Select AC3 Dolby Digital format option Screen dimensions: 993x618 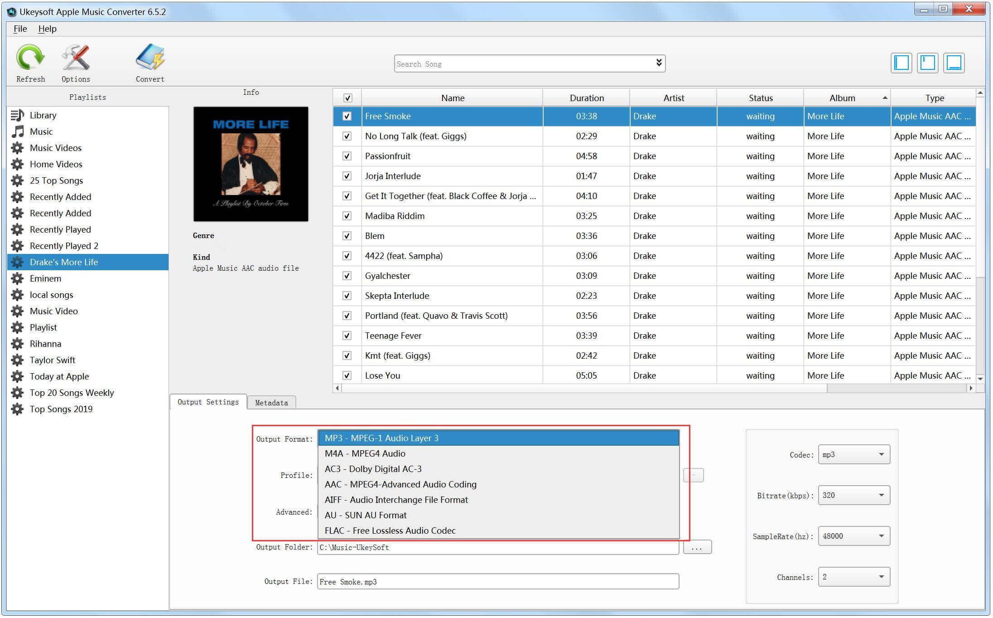coord(373,468)
